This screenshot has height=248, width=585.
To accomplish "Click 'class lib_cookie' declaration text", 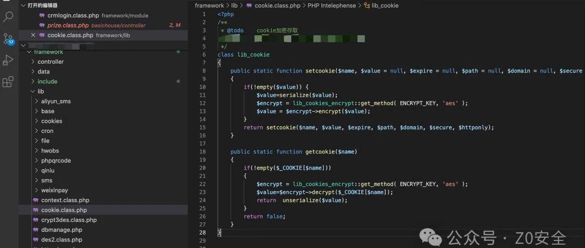I will point(243,55).
